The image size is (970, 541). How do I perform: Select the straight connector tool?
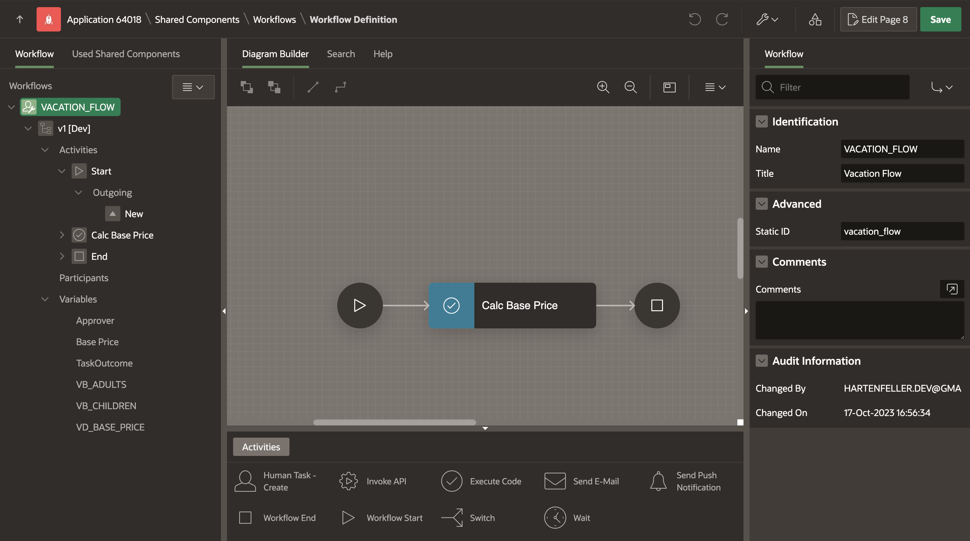point(313,87)
